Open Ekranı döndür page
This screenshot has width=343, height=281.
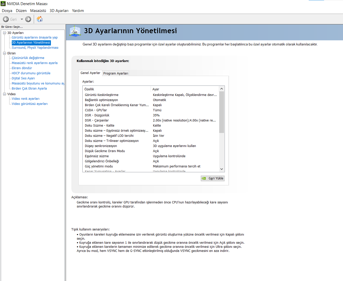(22, 68)
